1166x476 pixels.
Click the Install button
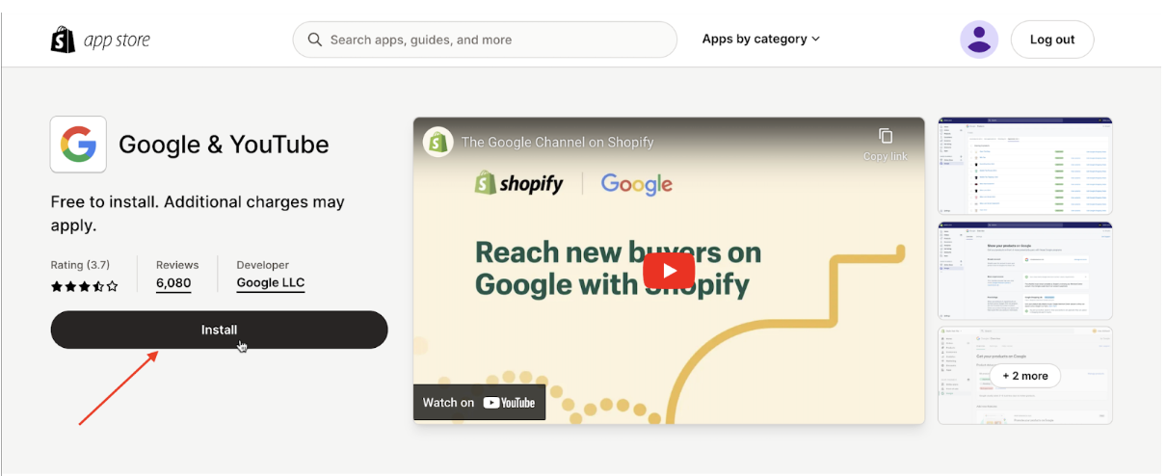tap(219, 330)
